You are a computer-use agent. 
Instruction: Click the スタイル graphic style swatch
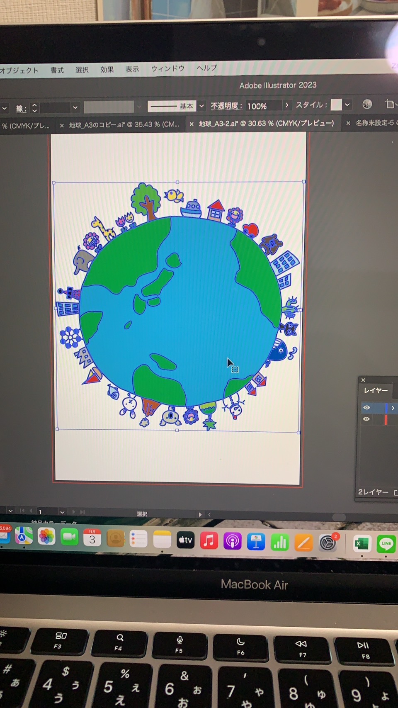pos(336,105)
